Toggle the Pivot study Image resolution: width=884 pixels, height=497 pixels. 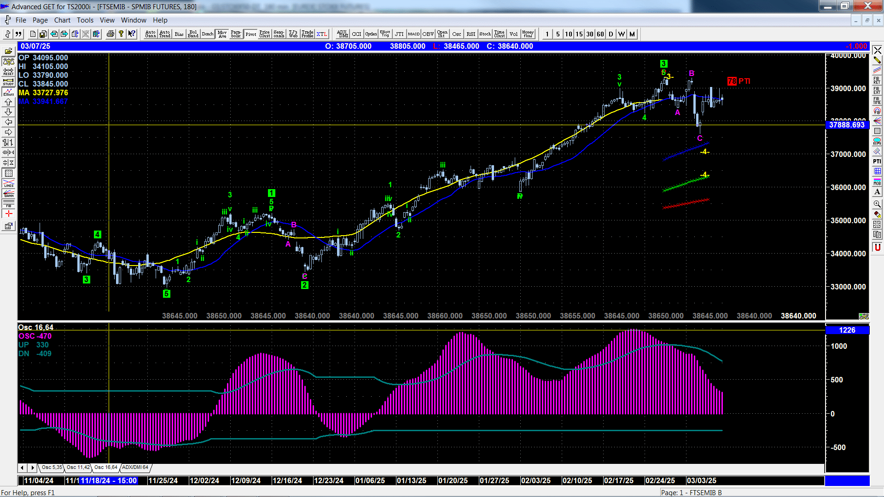click(250, 34)
